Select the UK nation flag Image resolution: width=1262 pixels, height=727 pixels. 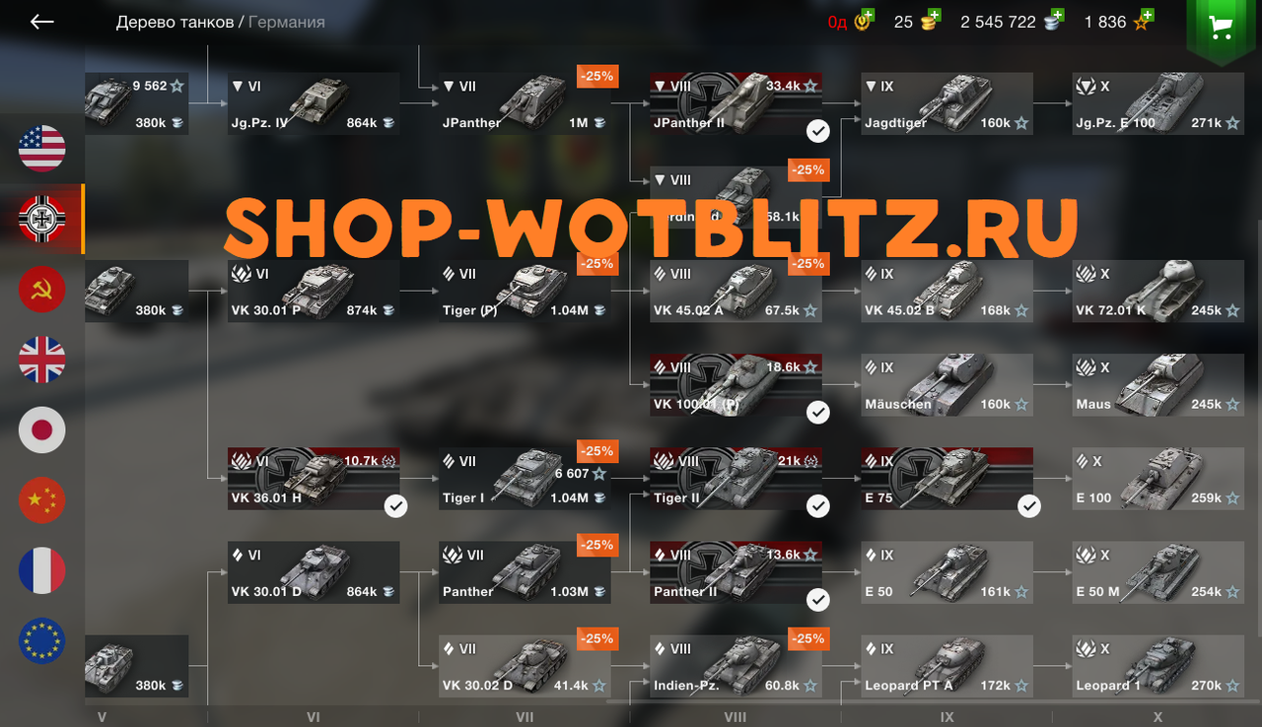[x=42, y=360]
